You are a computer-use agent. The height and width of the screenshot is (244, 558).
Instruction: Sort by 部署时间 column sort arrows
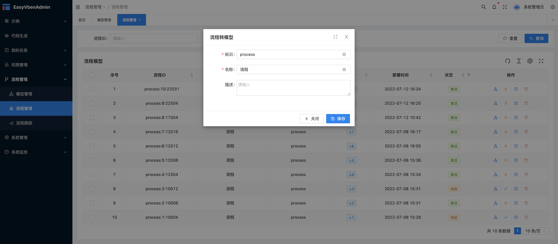(x=431, y=75)
